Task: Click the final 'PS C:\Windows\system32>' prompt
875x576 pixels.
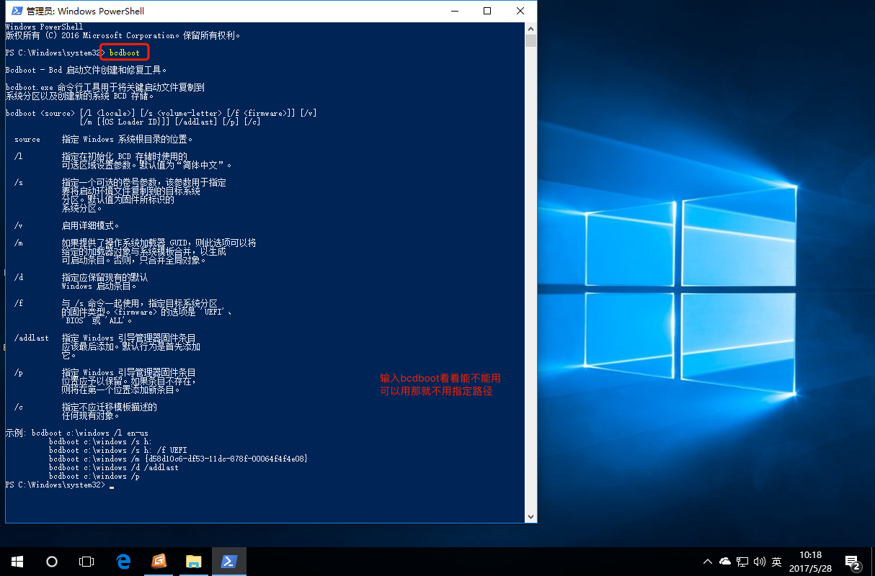Action: click(55, 485)
